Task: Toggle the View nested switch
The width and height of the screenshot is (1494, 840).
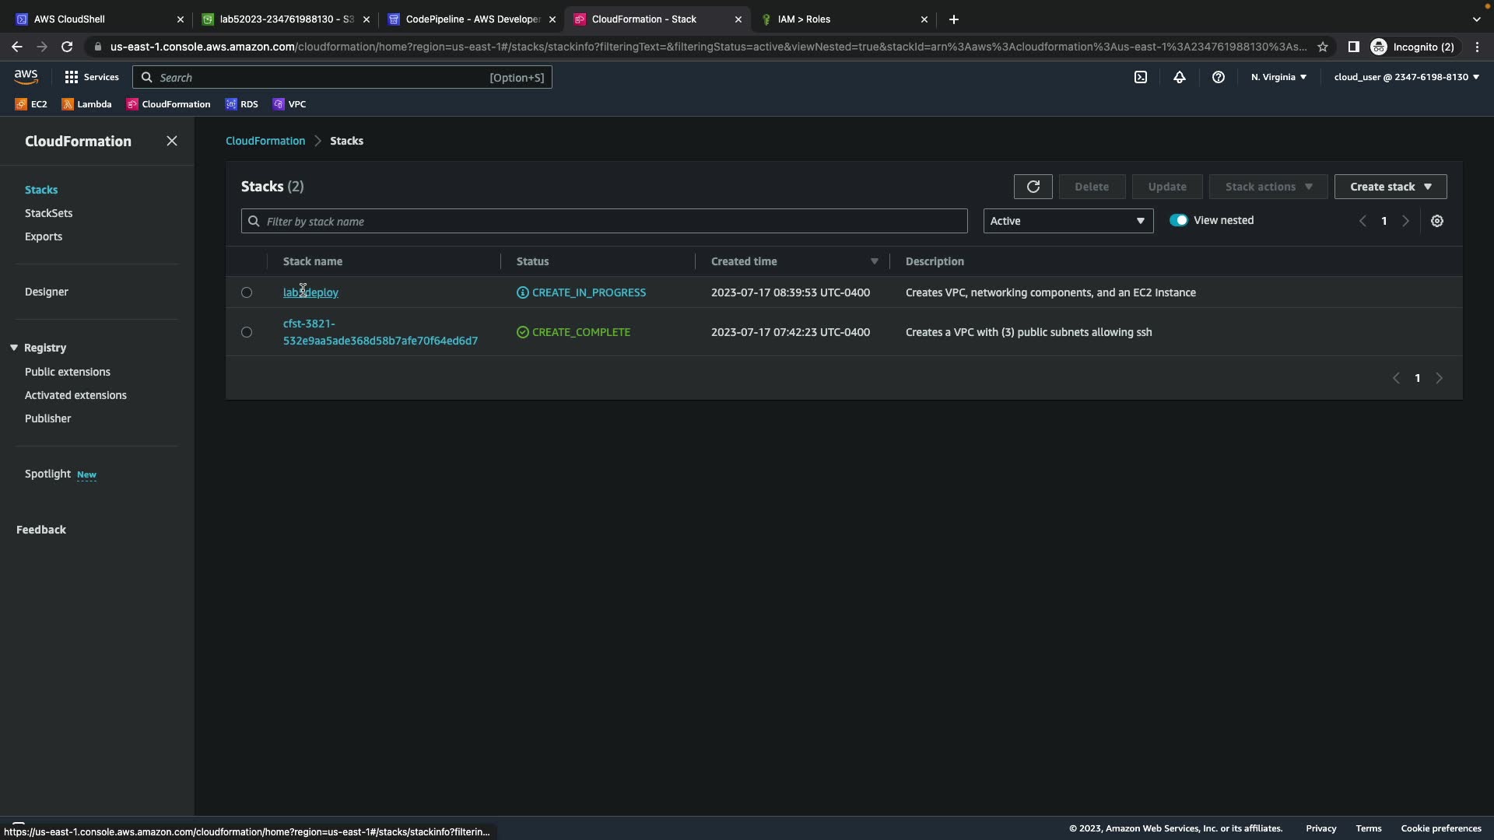Action: (x=1178, y=220)
